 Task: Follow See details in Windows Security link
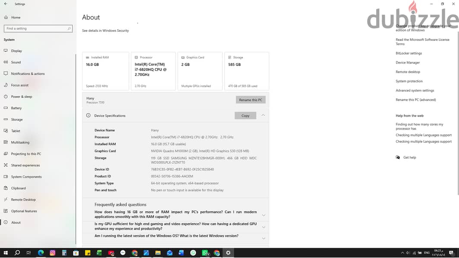105,31
